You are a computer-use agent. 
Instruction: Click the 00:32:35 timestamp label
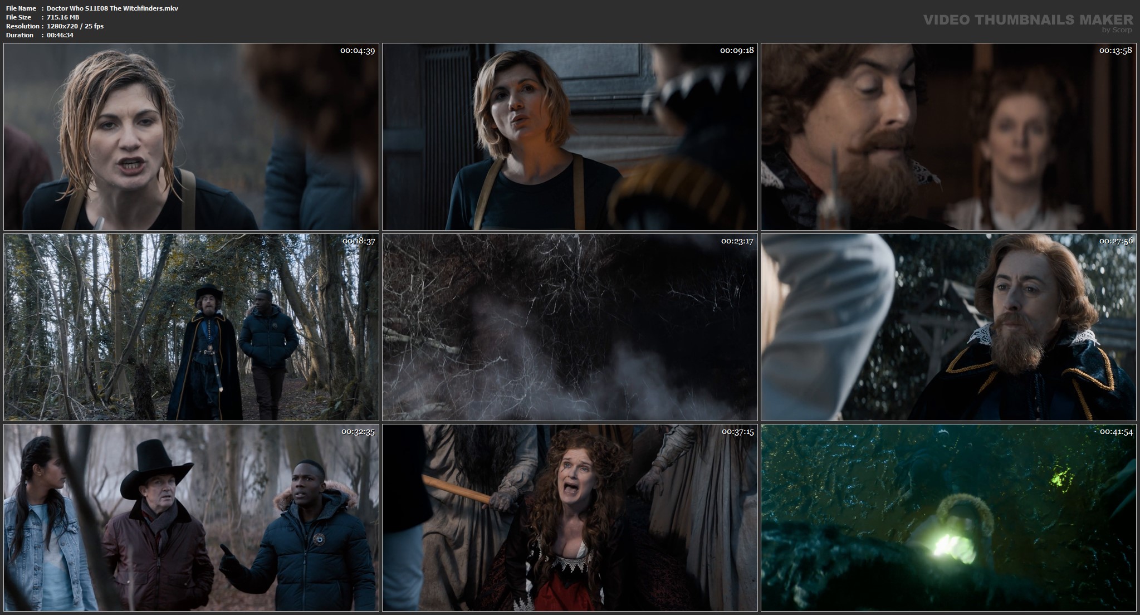[358, 432]
